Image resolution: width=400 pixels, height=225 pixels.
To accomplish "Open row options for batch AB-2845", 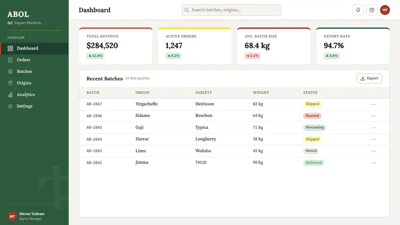I will tap(373, 127).
